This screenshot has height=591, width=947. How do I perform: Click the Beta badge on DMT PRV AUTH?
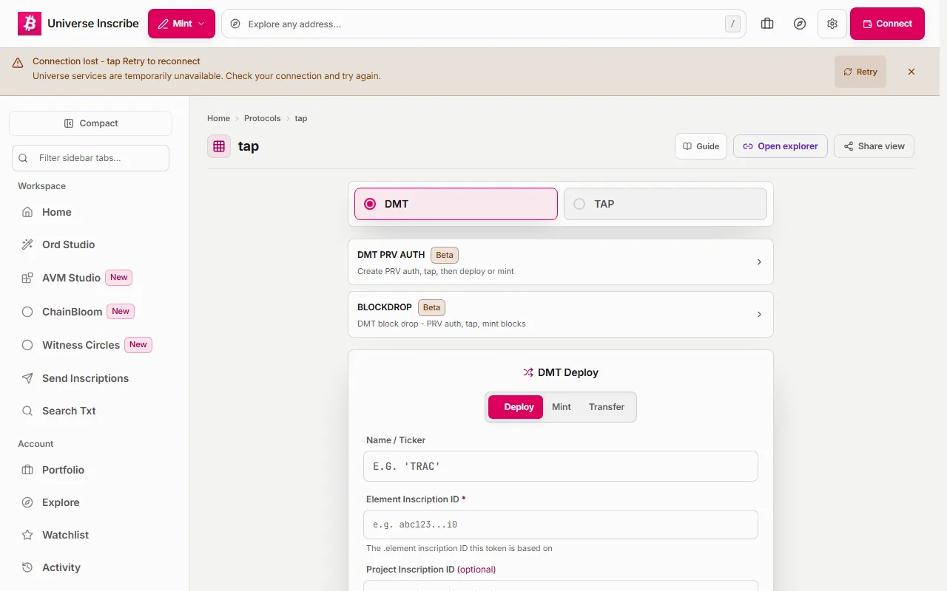click(x=445, y=255)
